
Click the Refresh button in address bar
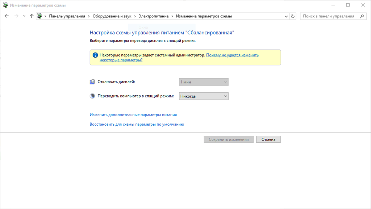coord(293,16)
